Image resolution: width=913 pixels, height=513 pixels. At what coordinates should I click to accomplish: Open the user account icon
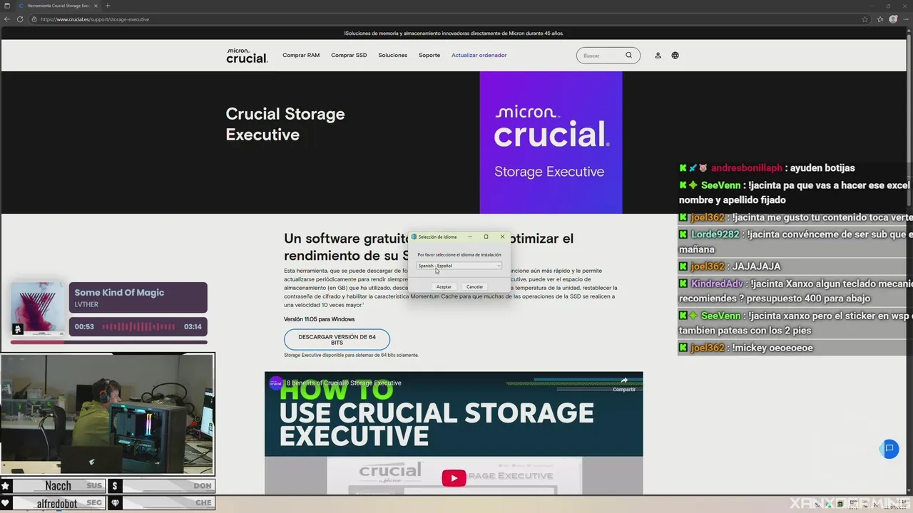point(658,55)
